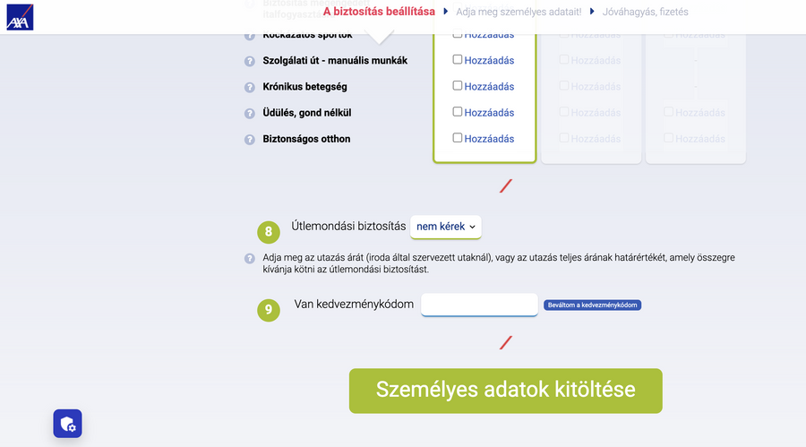Focus the discount code input field
806x447 pixels.
coord(479,305)
